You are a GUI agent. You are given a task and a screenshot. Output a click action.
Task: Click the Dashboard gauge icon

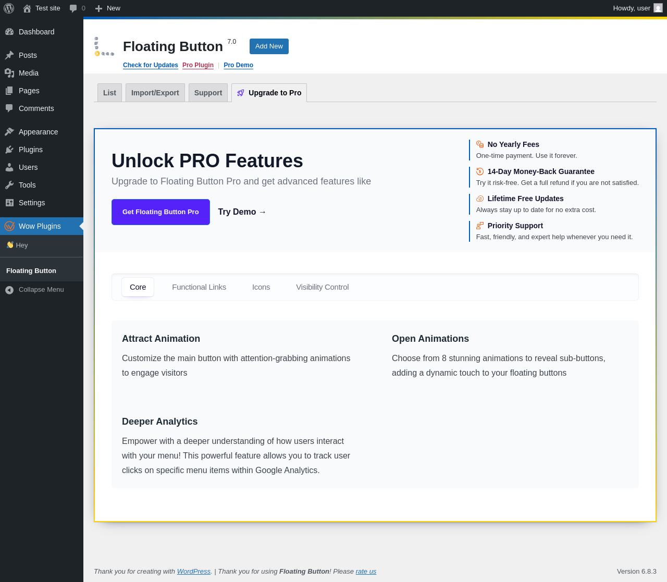(9, 32)
